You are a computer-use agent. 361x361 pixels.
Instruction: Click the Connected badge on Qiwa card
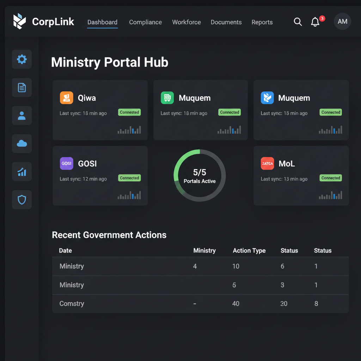pos(129,112)
